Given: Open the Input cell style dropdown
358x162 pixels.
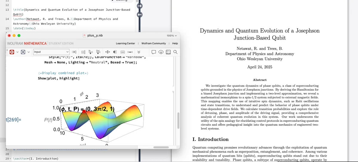Looking at the screenshot, I should (x=51, y=52).
